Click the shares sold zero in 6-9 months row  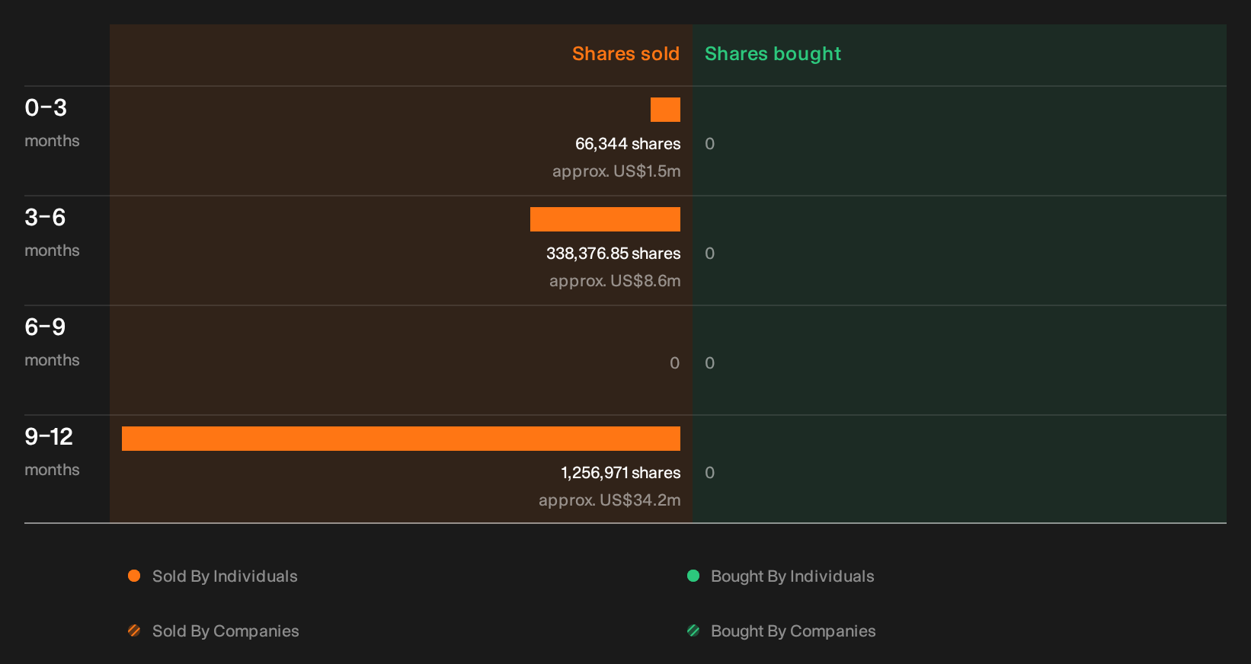point(674,363)
